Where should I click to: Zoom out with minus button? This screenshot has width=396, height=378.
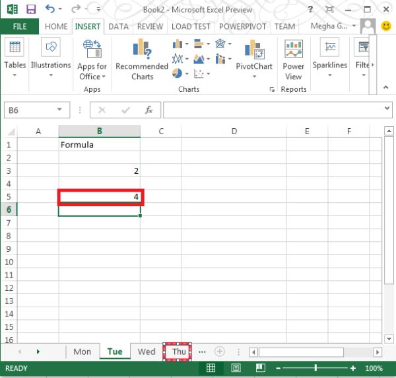[278, 368]
